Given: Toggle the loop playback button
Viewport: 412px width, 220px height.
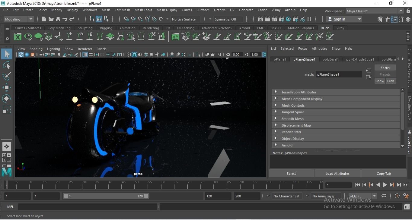Looking at the screenshot, I should pos(384,196).
